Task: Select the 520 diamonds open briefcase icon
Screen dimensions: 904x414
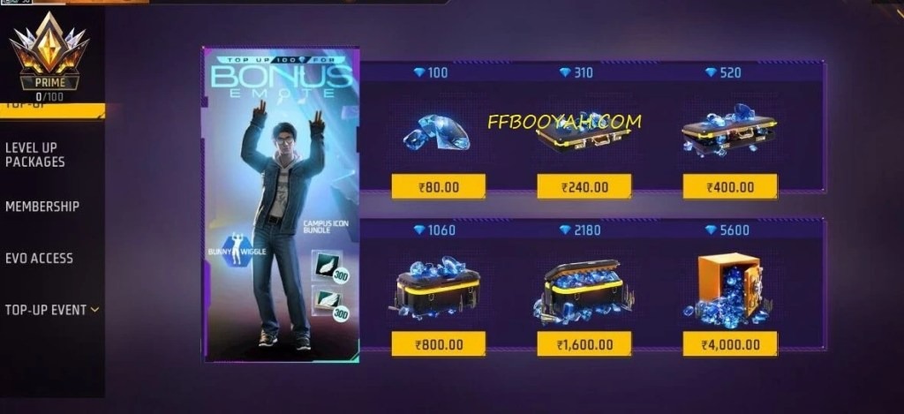Action: point(729,131)
